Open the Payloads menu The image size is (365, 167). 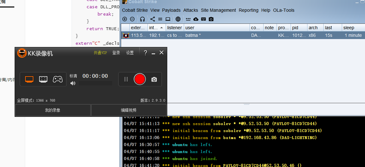click(171, 10)
